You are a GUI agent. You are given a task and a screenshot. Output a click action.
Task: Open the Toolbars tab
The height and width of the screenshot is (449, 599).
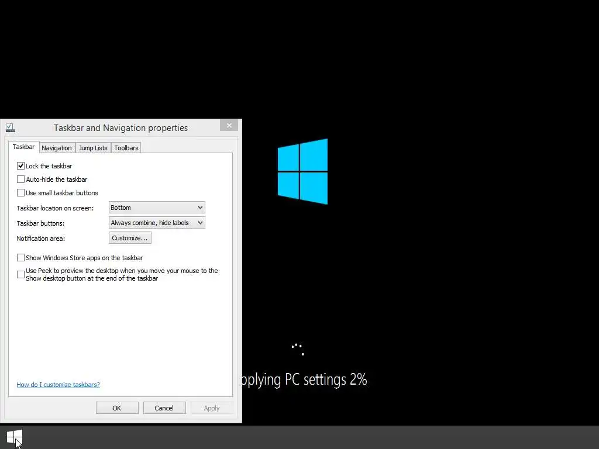pyautogui.click(x=126, y=148)
